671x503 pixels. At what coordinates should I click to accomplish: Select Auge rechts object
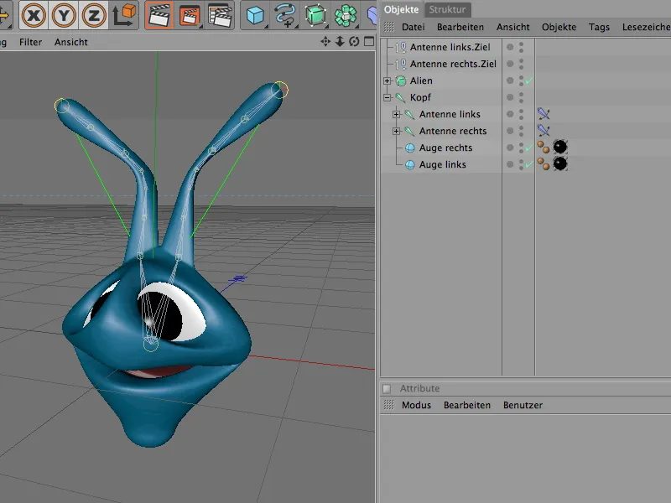pos(445,148)
